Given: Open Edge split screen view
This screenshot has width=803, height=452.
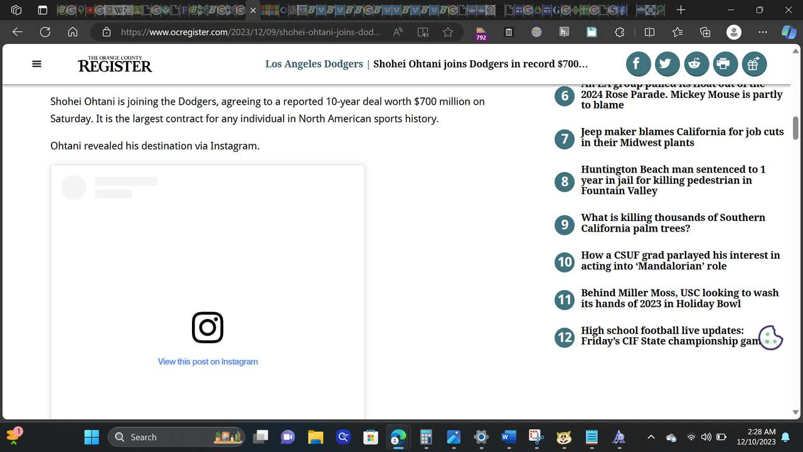Looking at the screenshot, I should 649,33.
